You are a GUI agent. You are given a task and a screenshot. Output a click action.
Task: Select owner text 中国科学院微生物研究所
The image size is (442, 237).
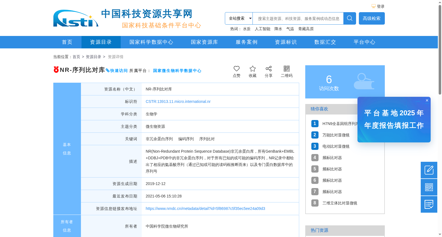167,226
